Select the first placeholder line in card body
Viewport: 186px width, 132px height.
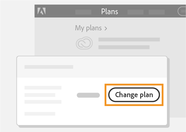(x=43, y=88)
